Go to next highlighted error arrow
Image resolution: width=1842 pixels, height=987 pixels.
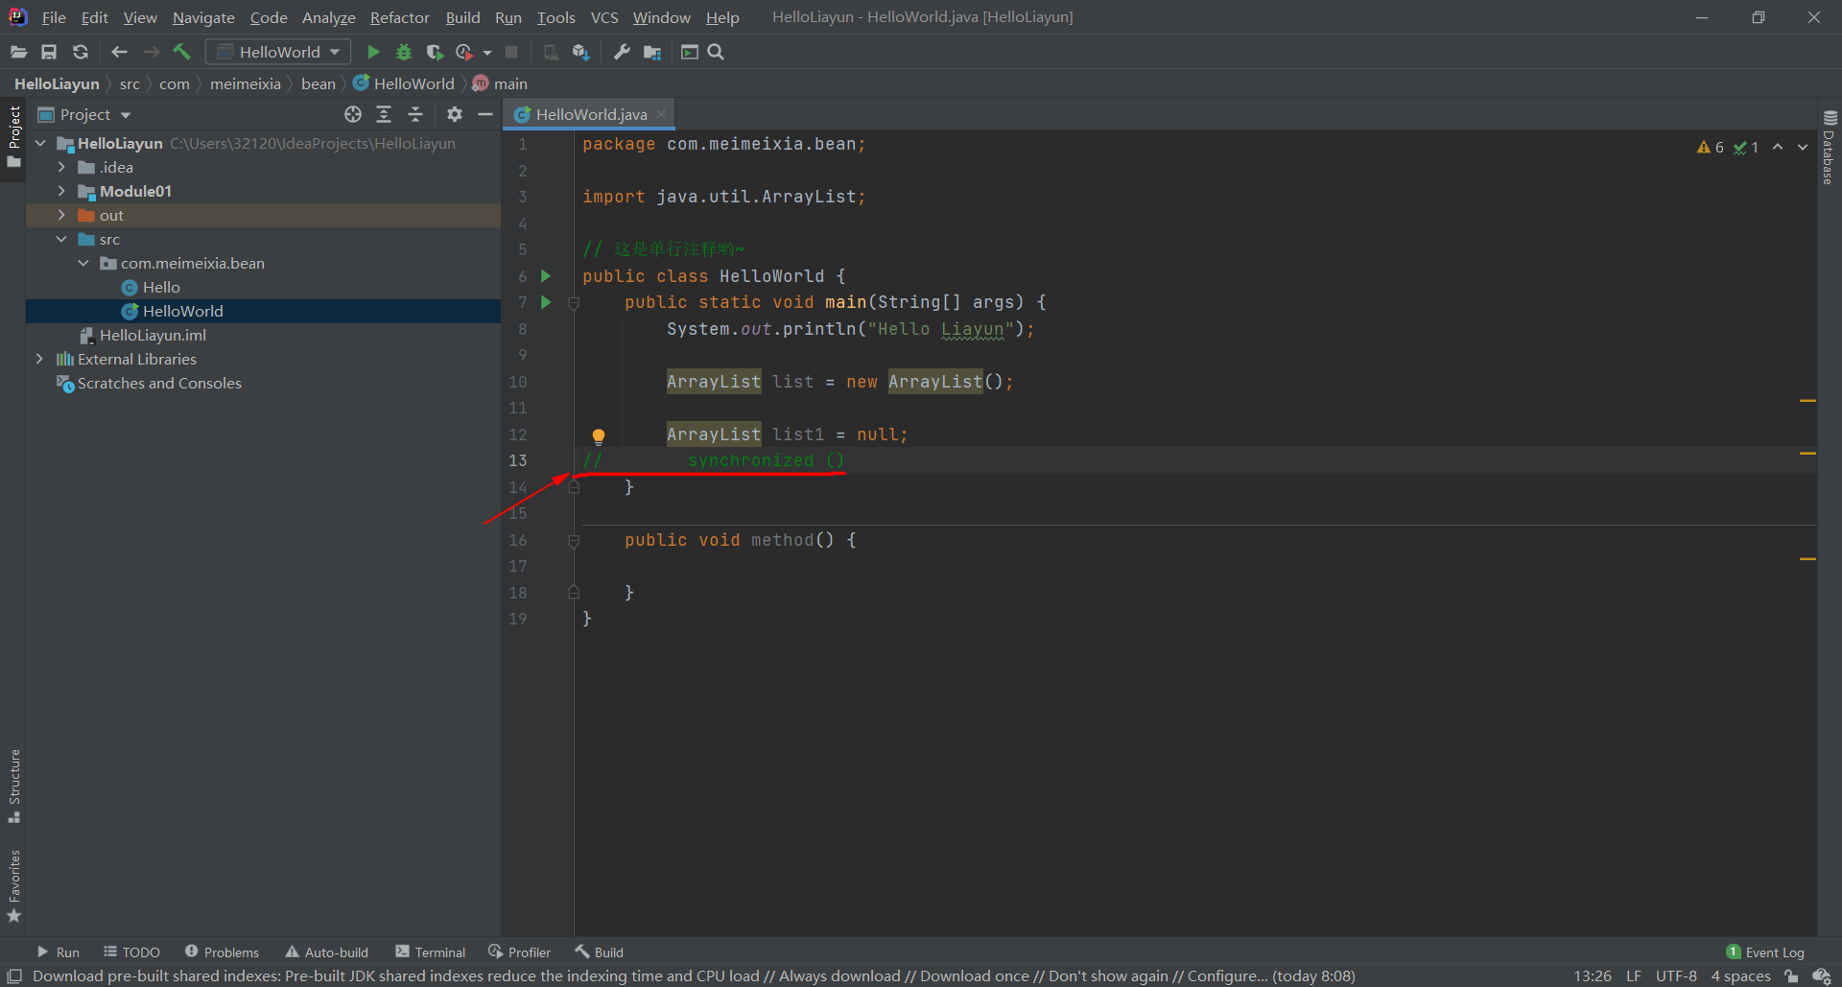[1803, 147]
